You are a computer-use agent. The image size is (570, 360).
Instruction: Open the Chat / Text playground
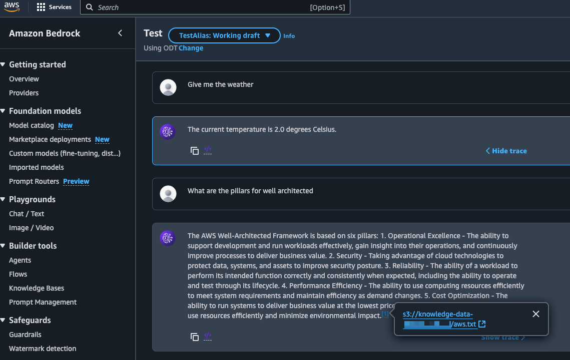pyautogui.click(x=27, y=214)
